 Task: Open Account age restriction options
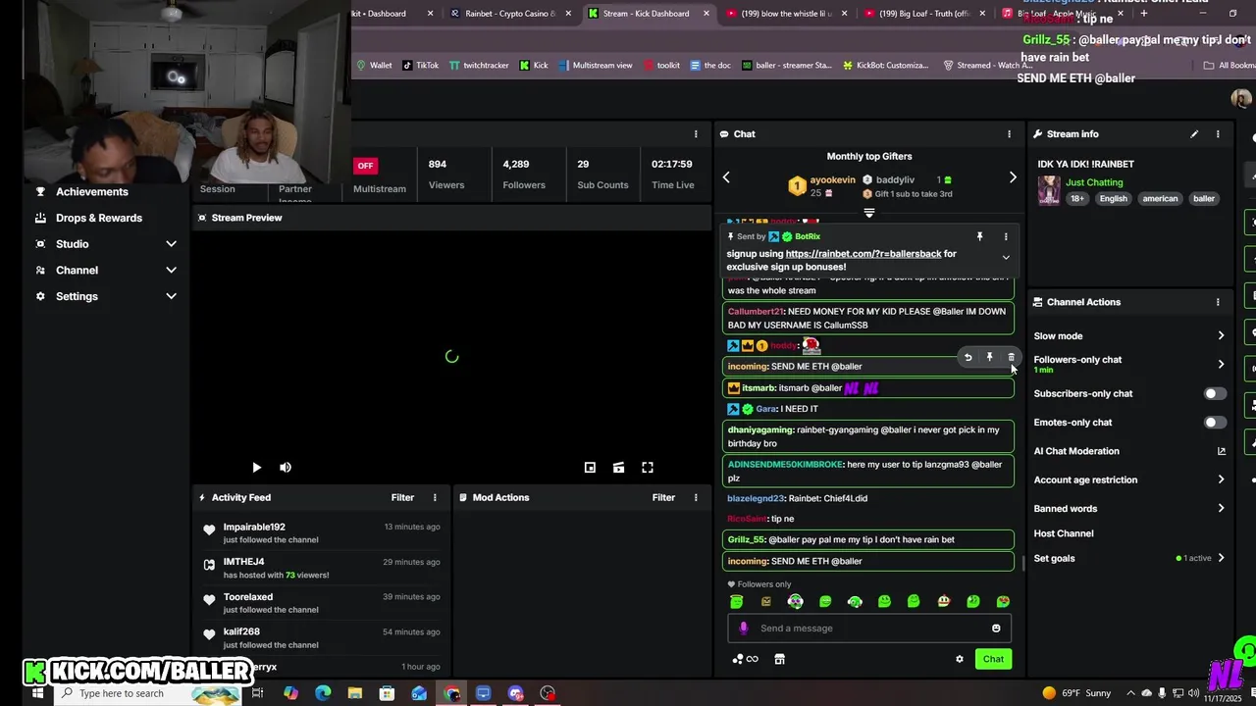(1129, 479)
